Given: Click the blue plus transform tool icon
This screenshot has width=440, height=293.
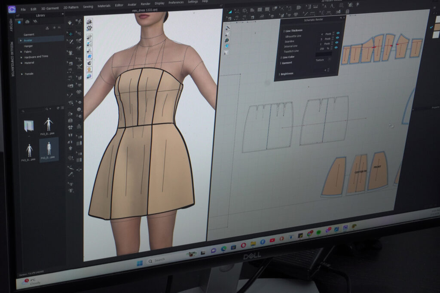Looking at the screenshot, I should pyautogui.click(x=71, y=34).
